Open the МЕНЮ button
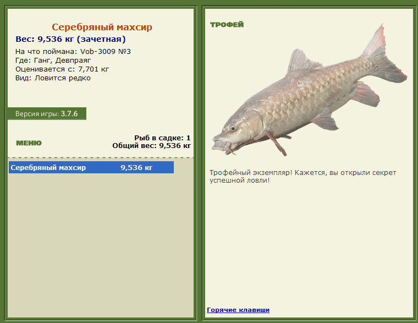This screenshot has width=418, height=323. pyautogui.click(x=29, y=143)
